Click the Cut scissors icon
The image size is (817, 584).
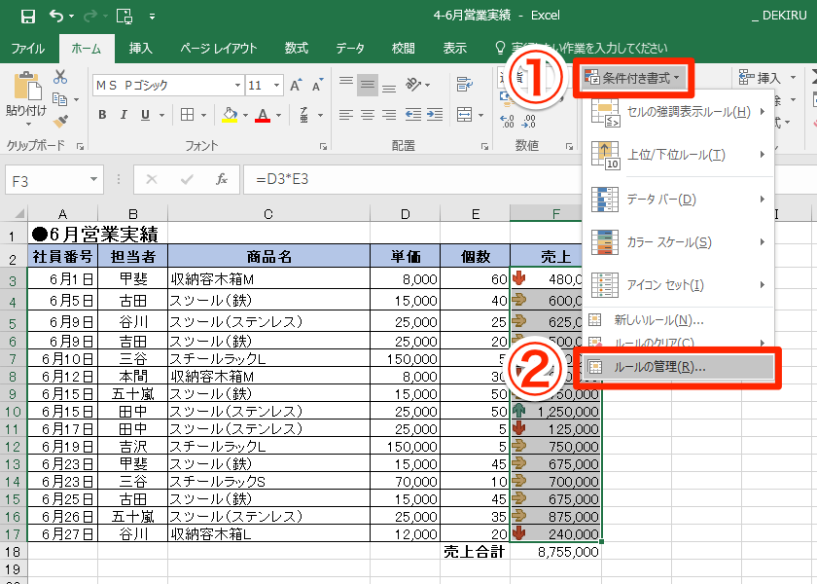[60, 77]
